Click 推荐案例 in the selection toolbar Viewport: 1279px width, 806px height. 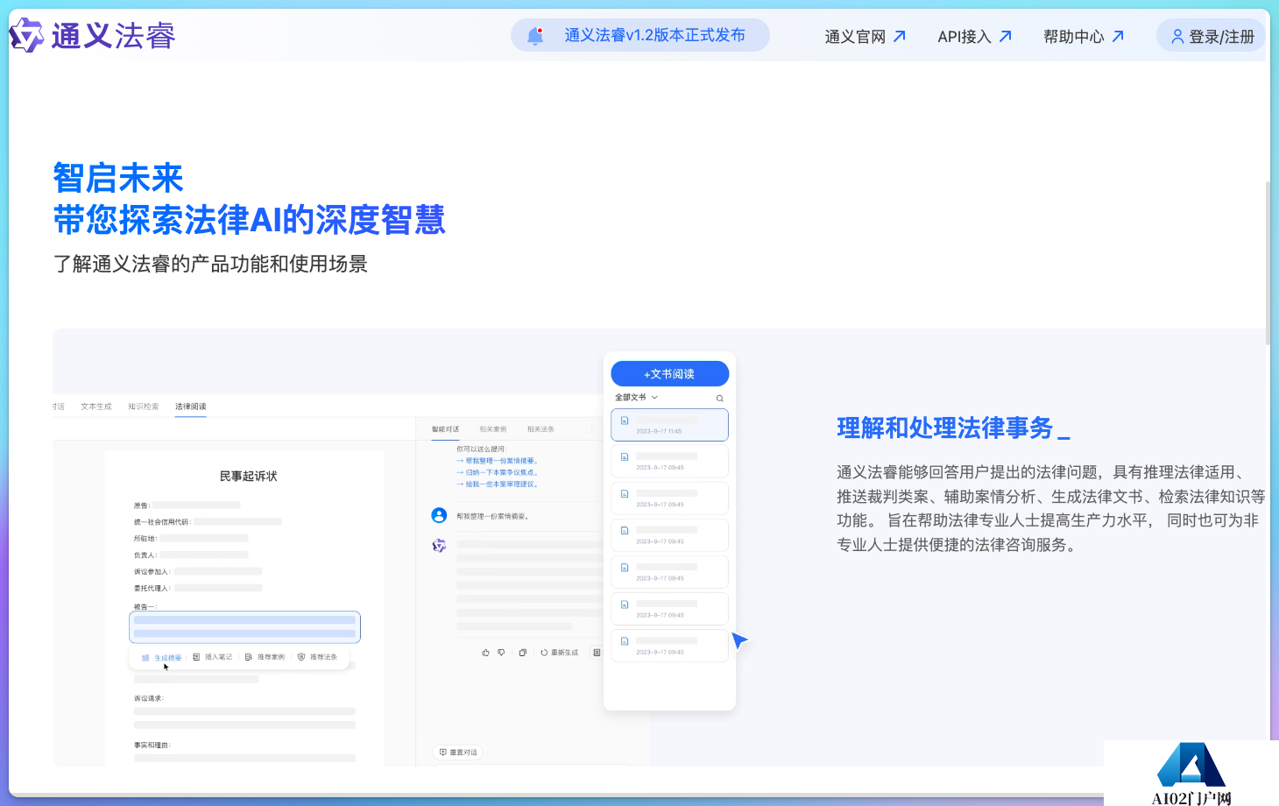pos(265,657)
